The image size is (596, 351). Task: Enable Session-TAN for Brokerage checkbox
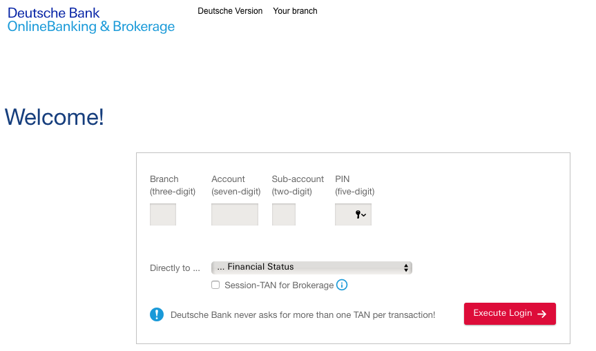click(x=215, y=285)
